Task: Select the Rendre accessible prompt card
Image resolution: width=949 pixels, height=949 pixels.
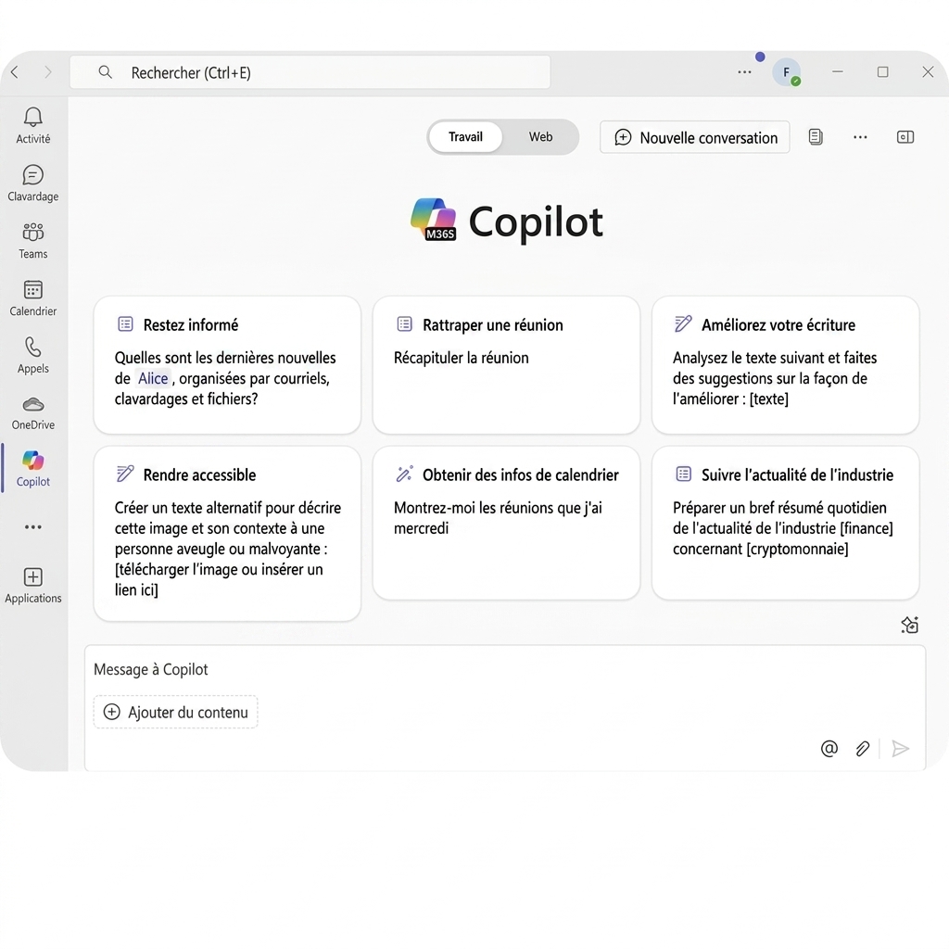Action: [228, 533]
